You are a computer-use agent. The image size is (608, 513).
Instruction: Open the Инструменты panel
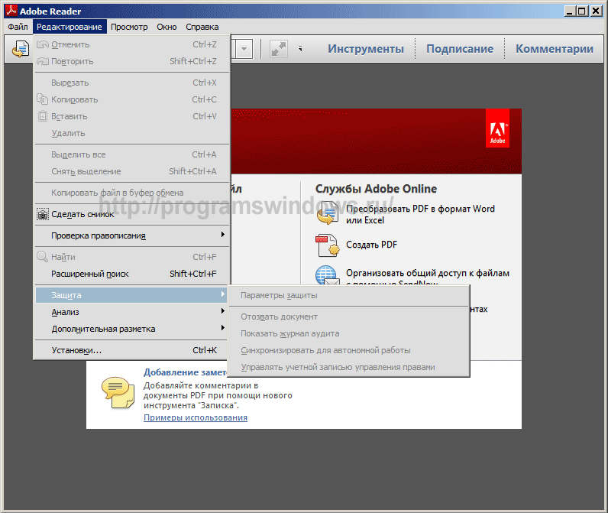click(x=366, y=49)
